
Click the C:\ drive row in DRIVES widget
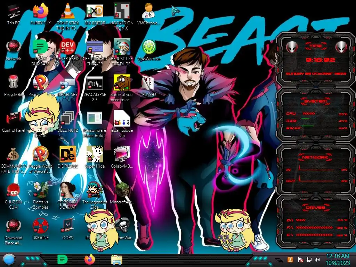pos(317,220)
